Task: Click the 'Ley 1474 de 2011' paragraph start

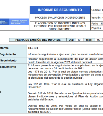Action: [x=65, y=72]
